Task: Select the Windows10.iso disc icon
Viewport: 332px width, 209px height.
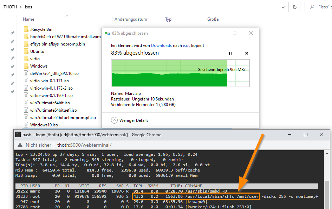Action: [26, 125]
